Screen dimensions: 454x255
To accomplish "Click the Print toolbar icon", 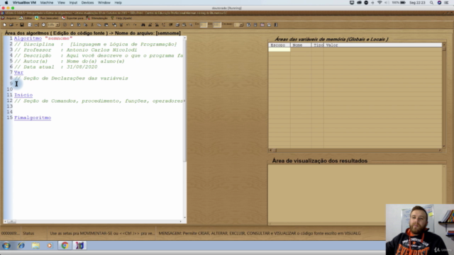I will click(x=177, y=25).
